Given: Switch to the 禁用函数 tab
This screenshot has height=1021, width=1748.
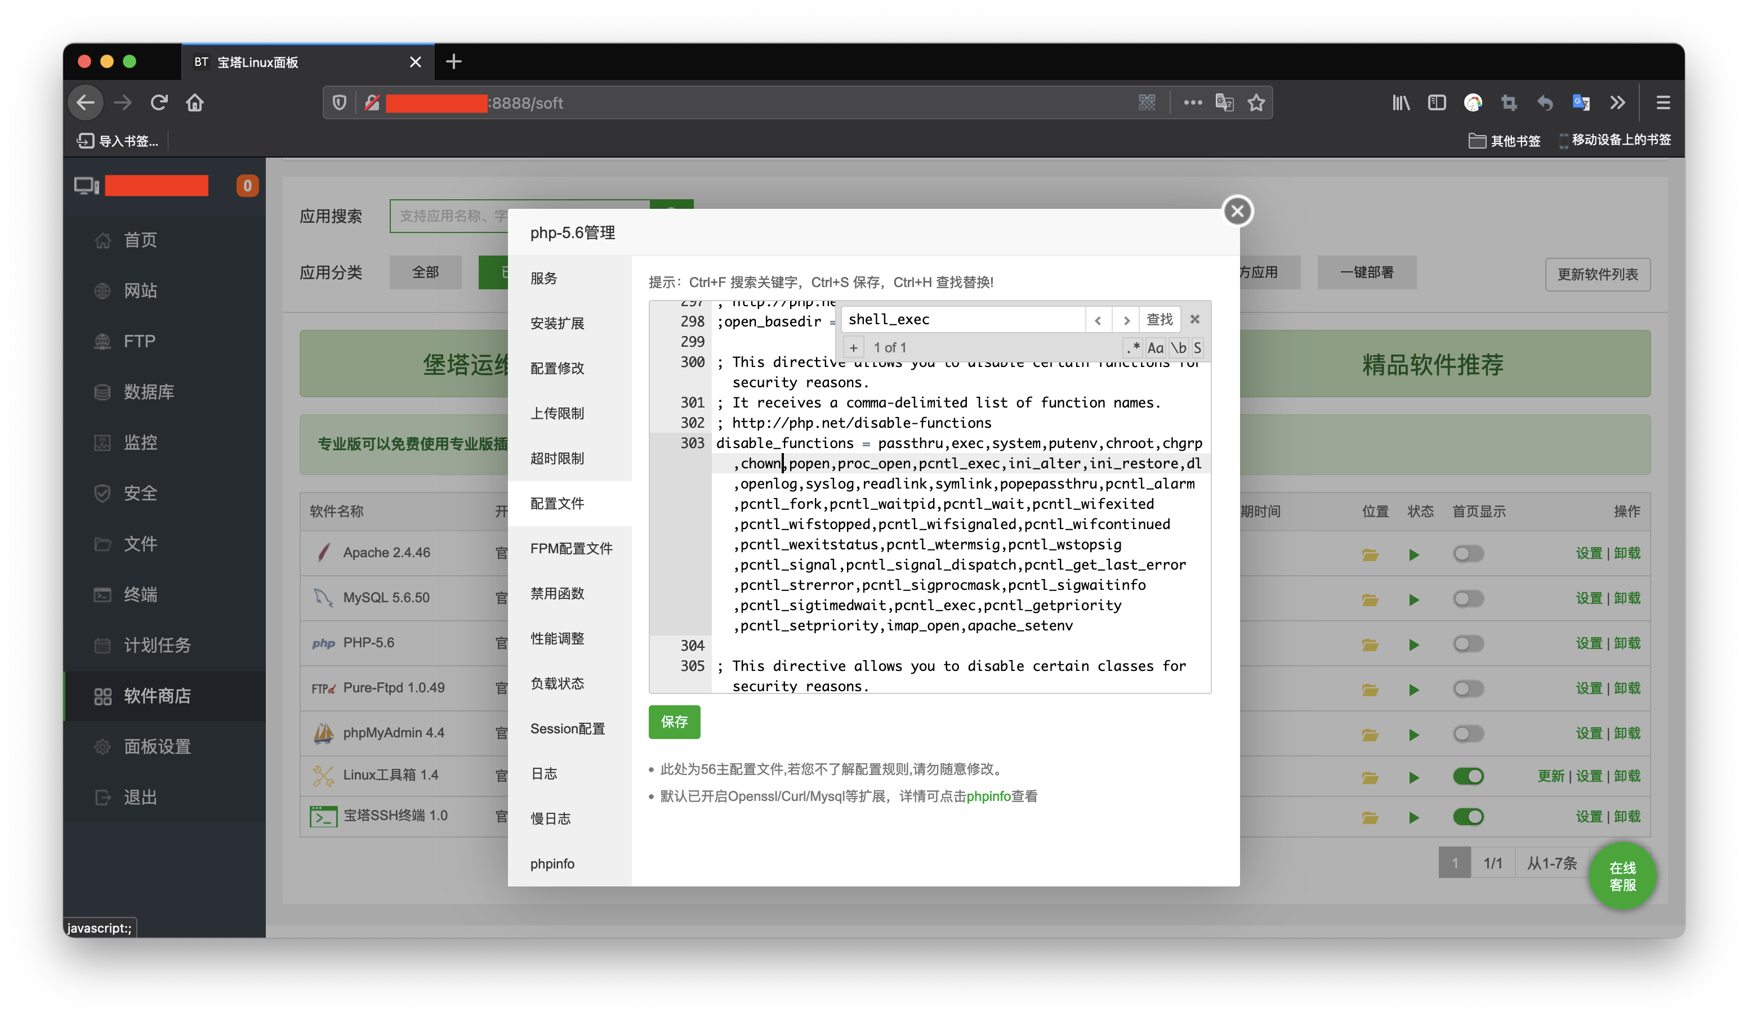Looking at the screenshot, I should point(557,593).
